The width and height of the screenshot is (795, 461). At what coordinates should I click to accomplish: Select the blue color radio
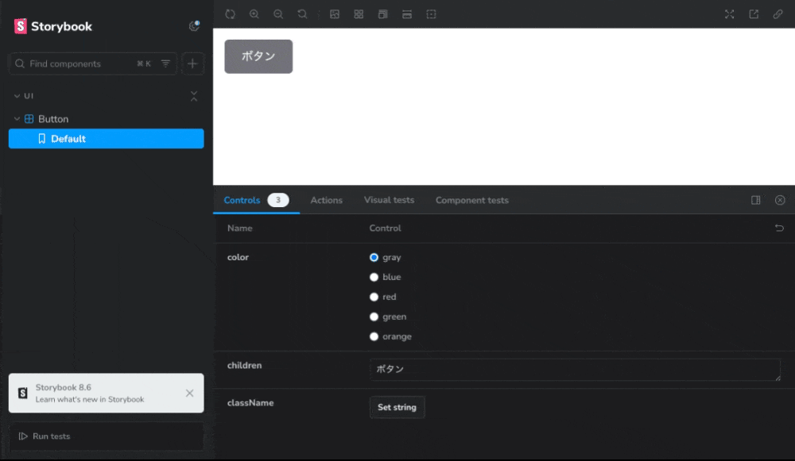pos(374,277)
